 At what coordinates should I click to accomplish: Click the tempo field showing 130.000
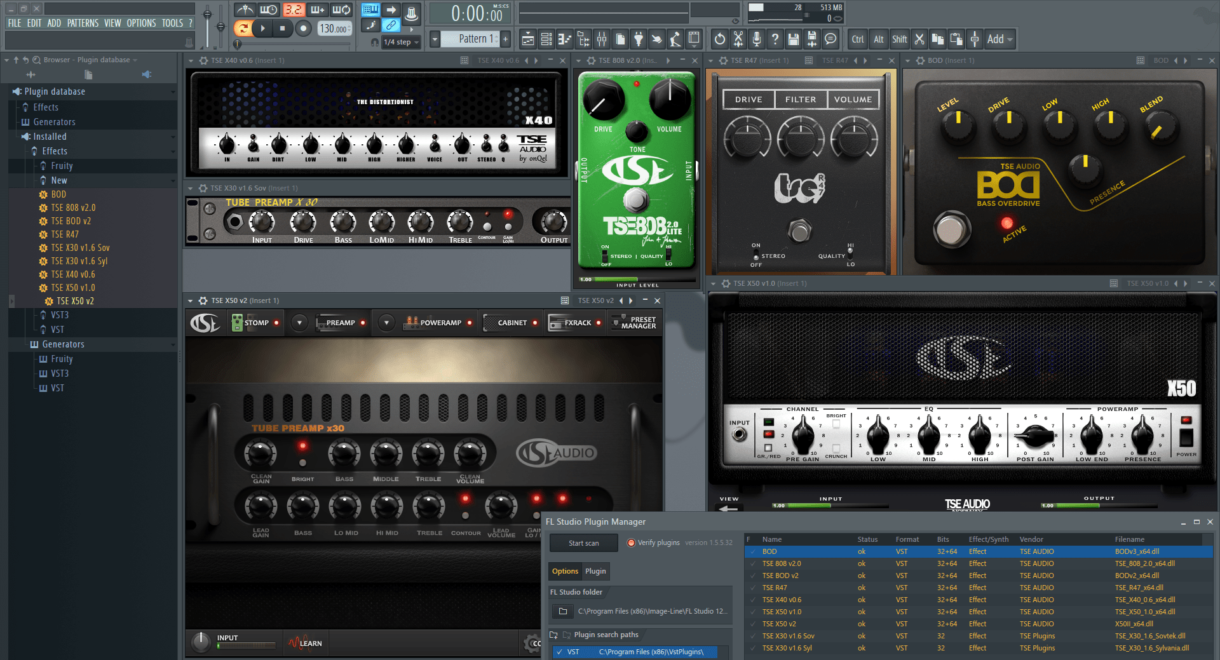pyautogui.click(x=334, y=29)
